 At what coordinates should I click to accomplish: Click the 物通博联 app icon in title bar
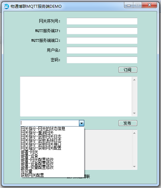[6, 6]
